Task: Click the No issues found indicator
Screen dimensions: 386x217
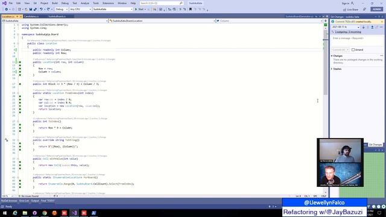Action: click(28, 196)
